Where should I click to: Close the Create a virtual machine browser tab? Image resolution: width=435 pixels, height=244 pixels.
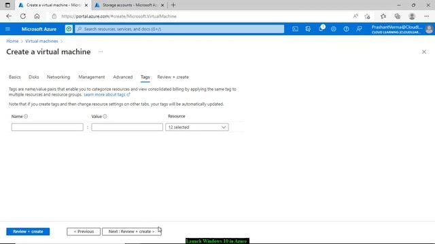click(86, 5)
